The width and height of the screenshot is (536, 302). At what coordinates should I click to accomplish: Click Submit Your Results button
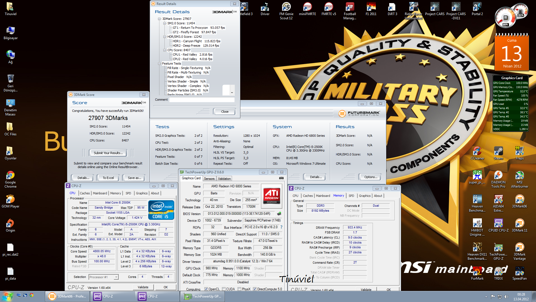108,153
